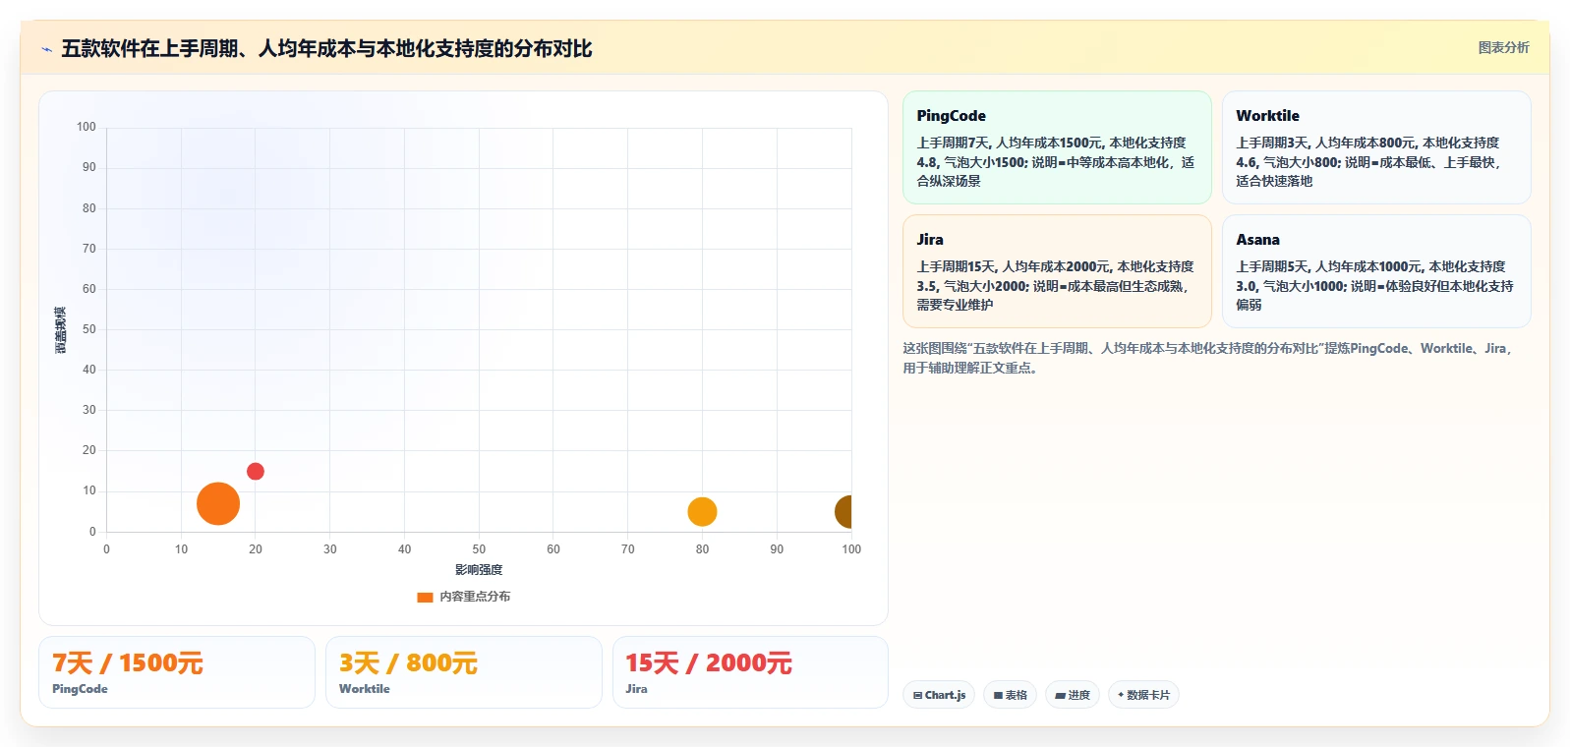The image size is (1570, 747).
Task: Click the Worktile card description text
Action: click(1369, 162)
